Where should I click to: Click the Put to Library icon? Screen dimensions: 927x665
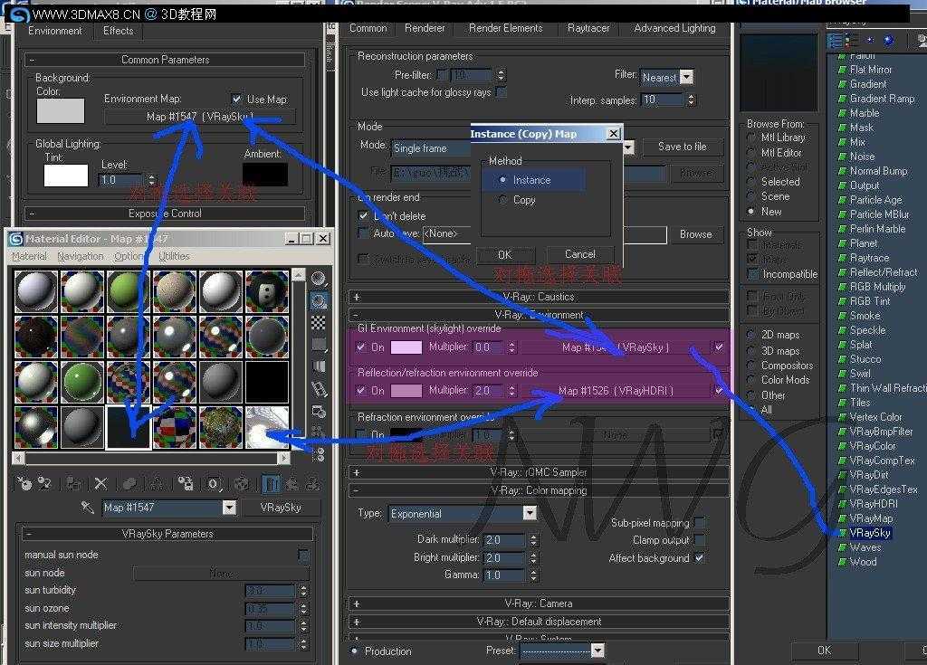pyautogui.click(x=185, y=483)
